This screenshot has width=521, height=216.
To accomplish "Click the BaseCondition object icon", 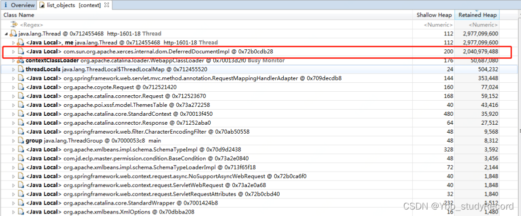I will tap(20, 158).
